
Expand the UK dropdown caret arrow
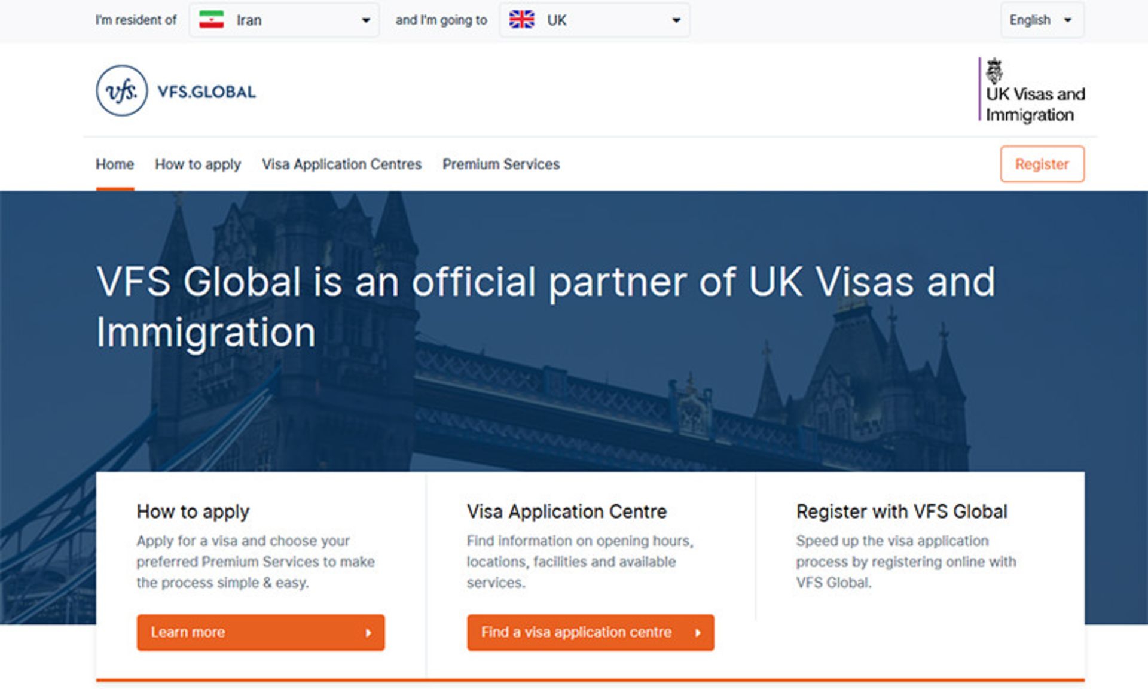point(676,20)
